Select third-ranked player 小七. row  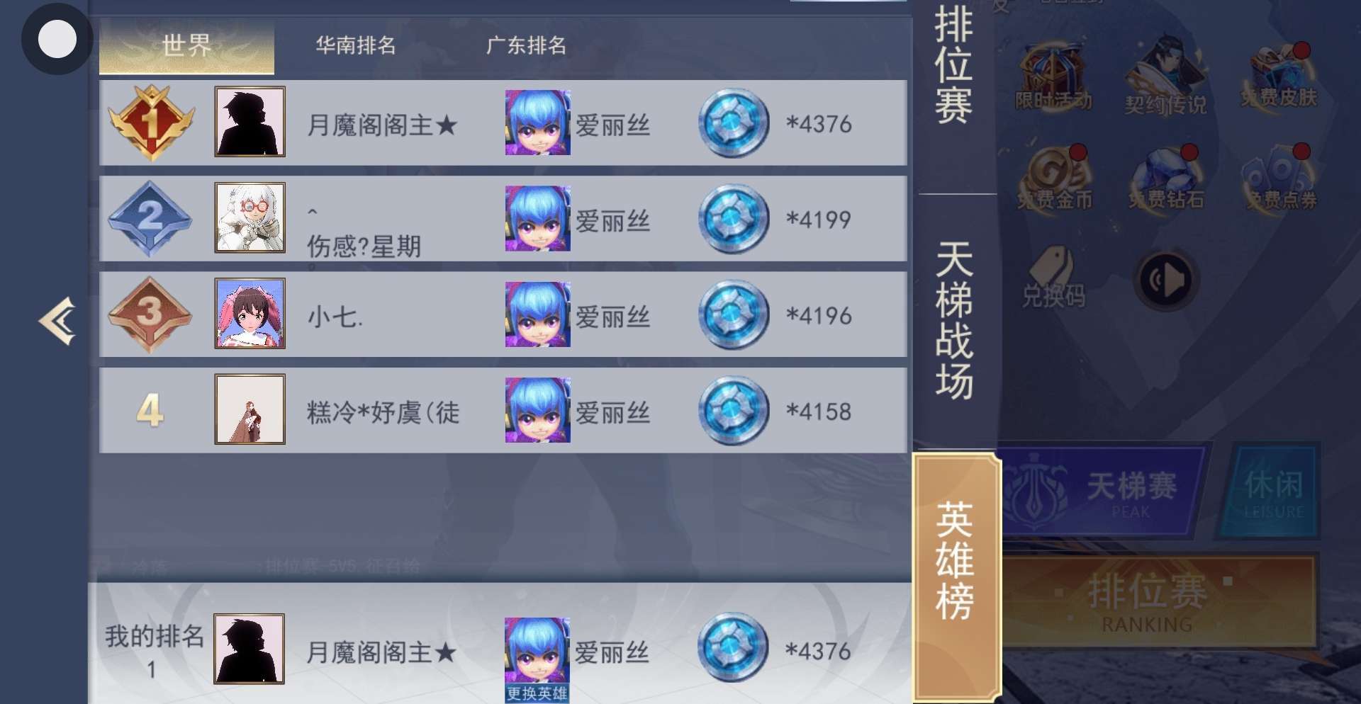503,314
